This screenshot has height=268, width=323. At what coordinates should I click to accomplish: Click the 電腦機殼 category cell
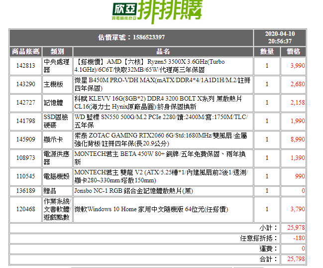tap(57, 176)
